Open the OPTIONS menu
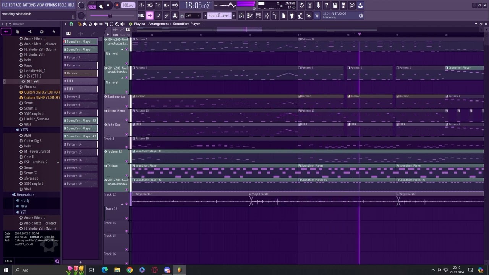The height and width of the screenshot is (275, 489). (x=51, y=5)
